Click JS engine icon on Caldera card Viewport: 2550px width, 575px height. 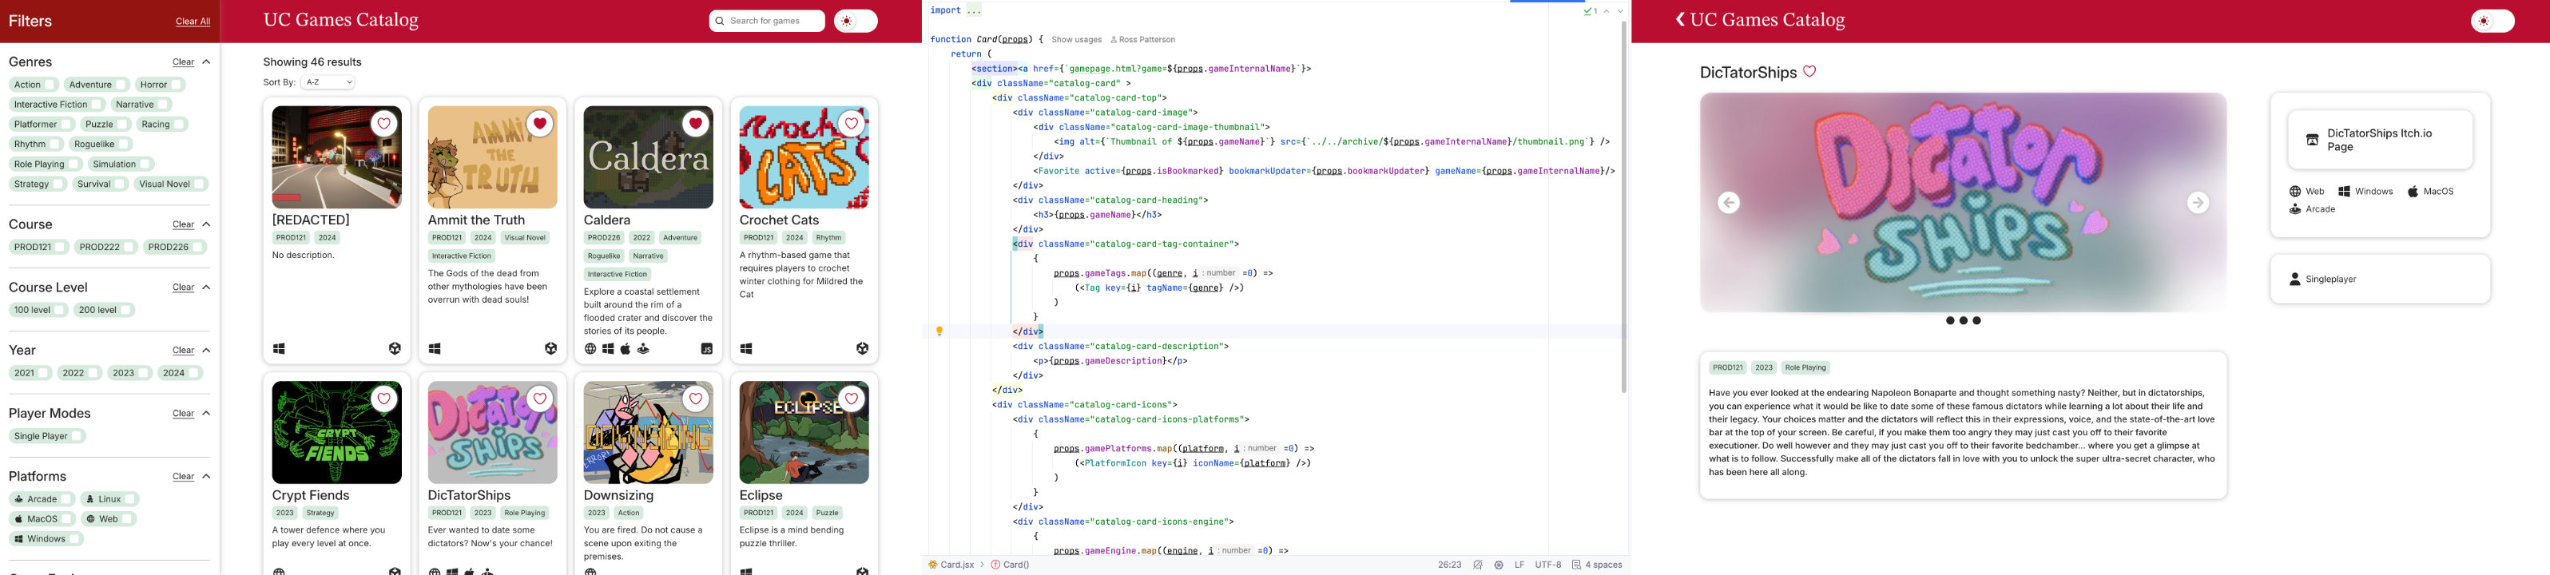point(707,349)
